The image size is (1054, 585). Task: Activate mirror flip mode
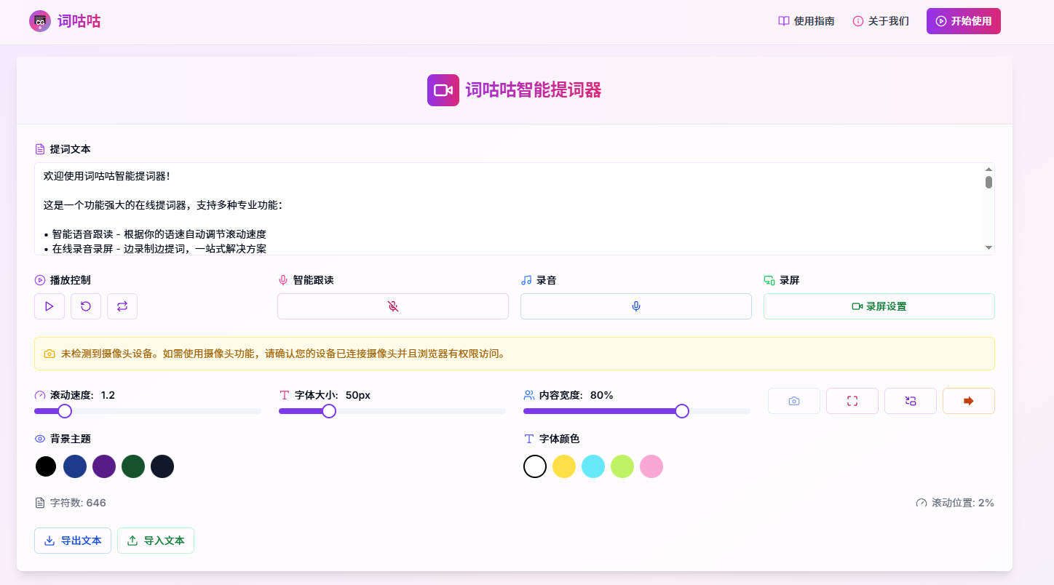[911, 400]
